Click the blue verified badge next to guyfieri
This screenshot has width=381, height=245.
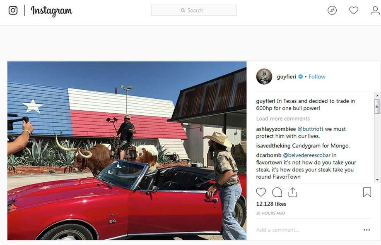[301, 76]
